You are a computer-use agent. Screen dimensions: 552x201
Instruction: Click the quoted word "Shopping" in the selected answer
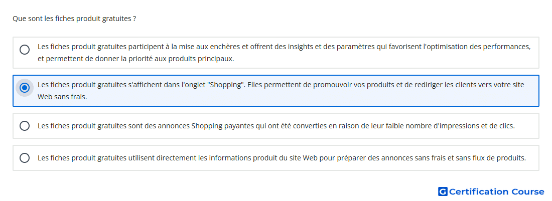click(228, 85)
